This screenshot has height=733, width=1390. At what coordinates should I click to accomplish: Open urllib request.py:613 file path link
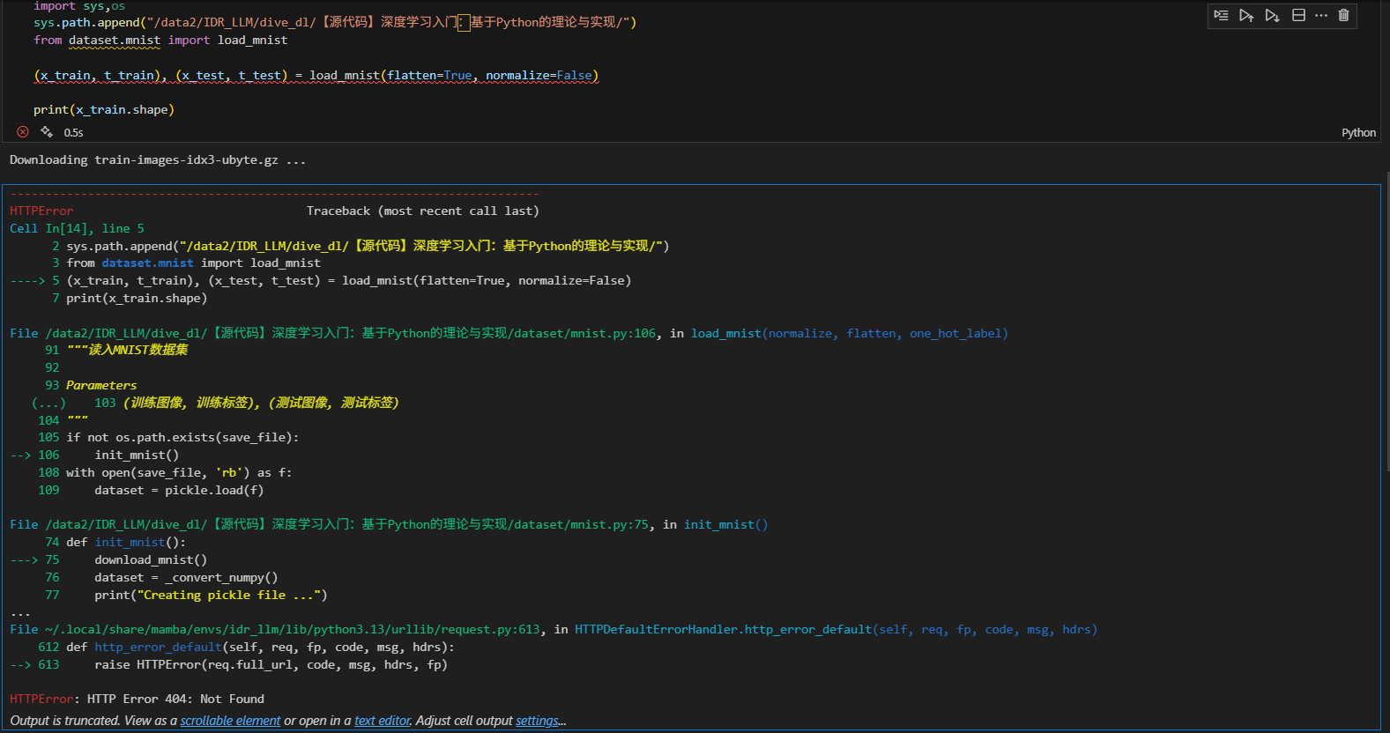coord(293,629)
